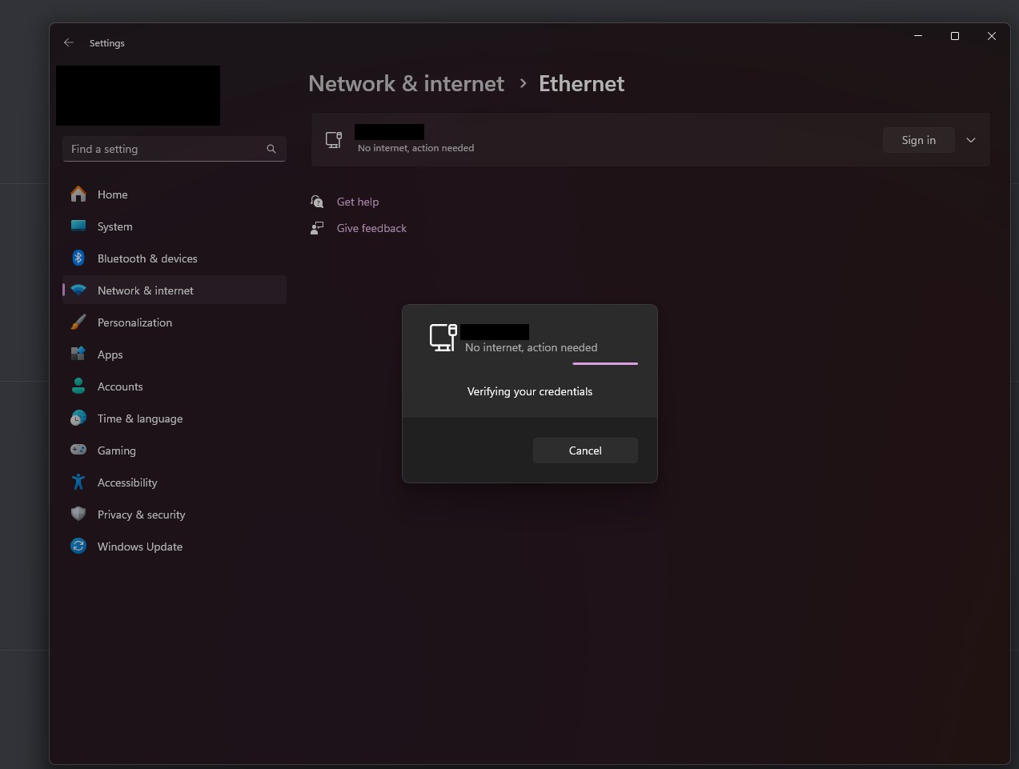Select the Personalization paintbrush icon
The image size is (1019, 769).
pyautogui.click(x=78, y=322)
